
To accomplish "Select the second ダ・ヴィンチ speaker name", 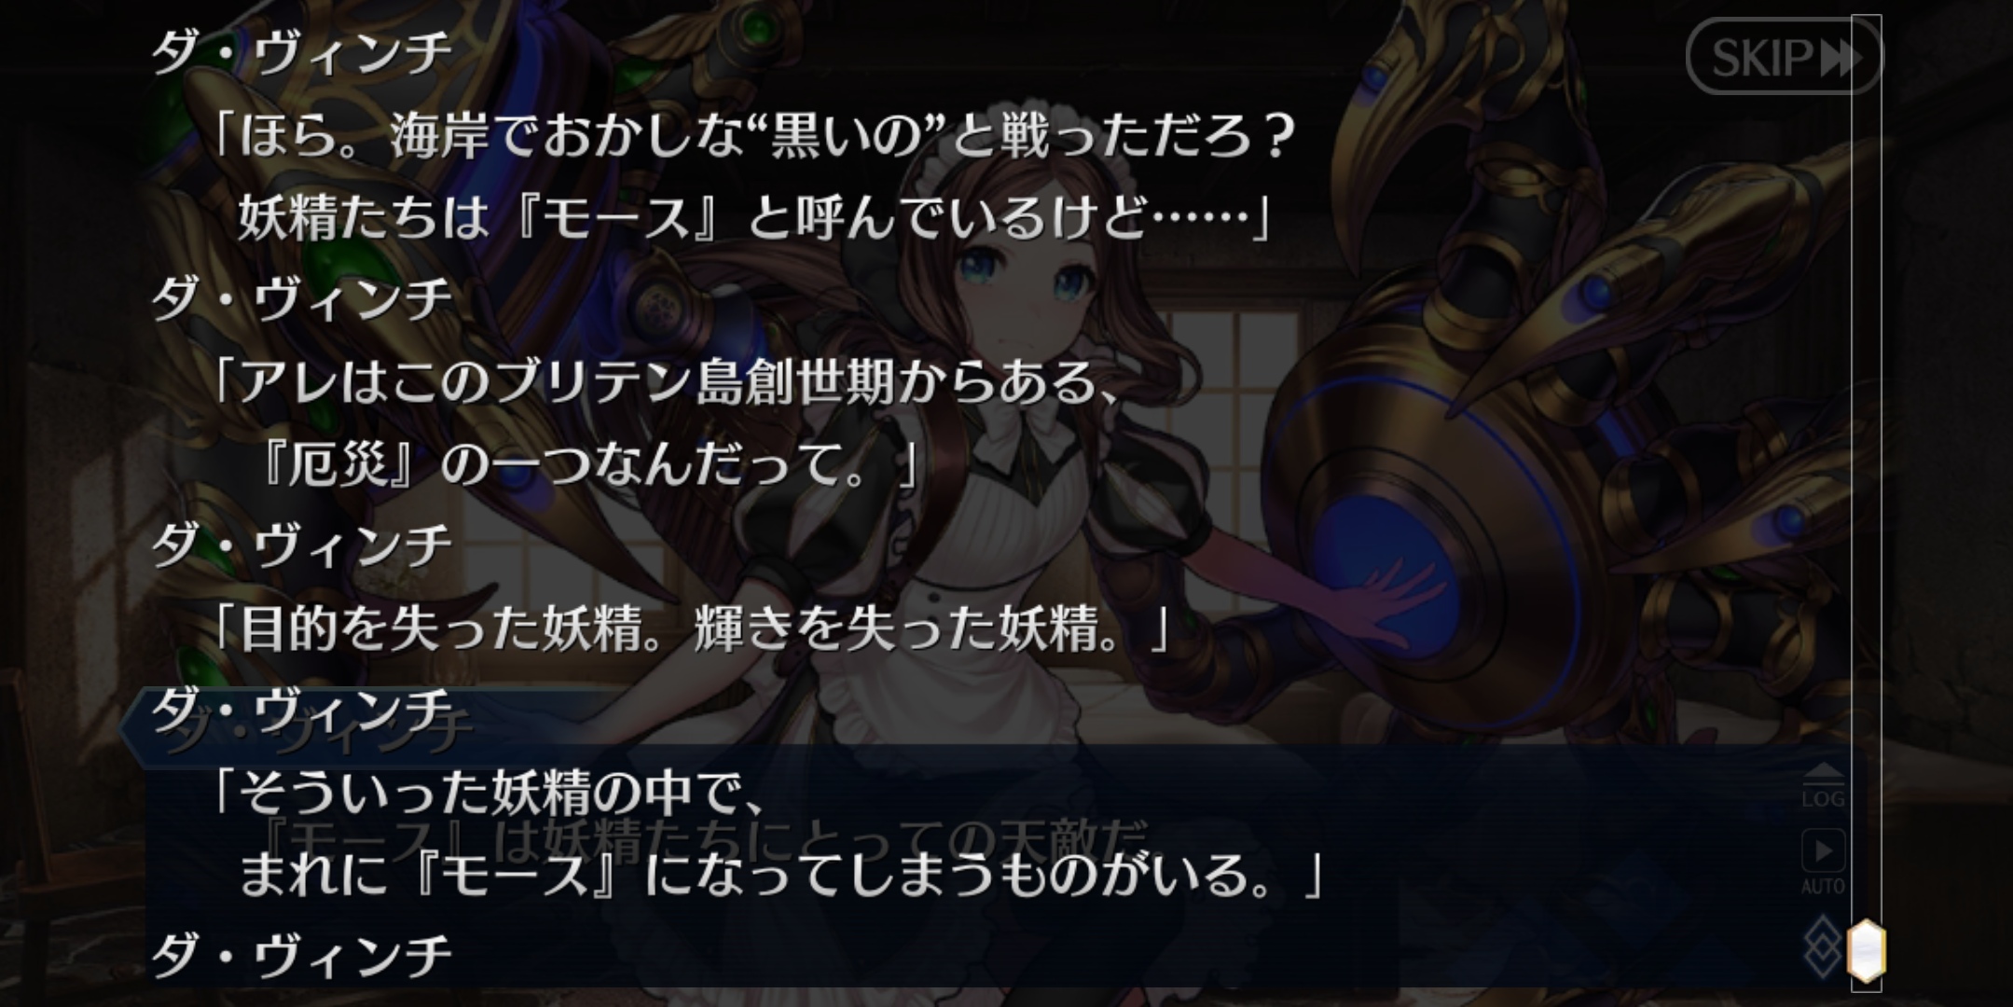I will click(x=301, y=299).
